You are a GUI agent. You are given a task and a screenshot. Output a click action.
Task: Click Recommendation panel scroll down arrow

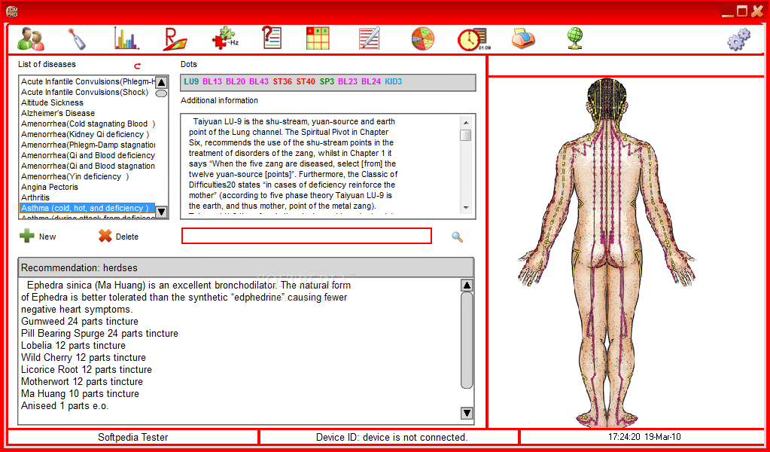(x=467, y=413)
